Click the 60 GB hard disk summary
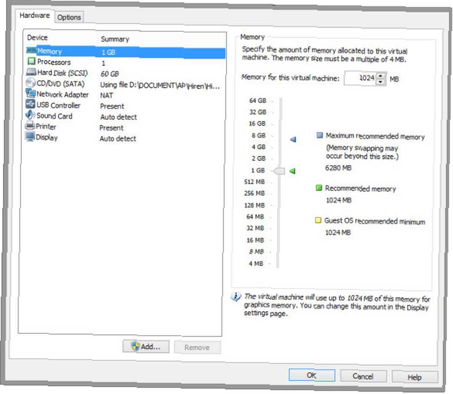This screenshot has height=394, width=453. point(110,74)
